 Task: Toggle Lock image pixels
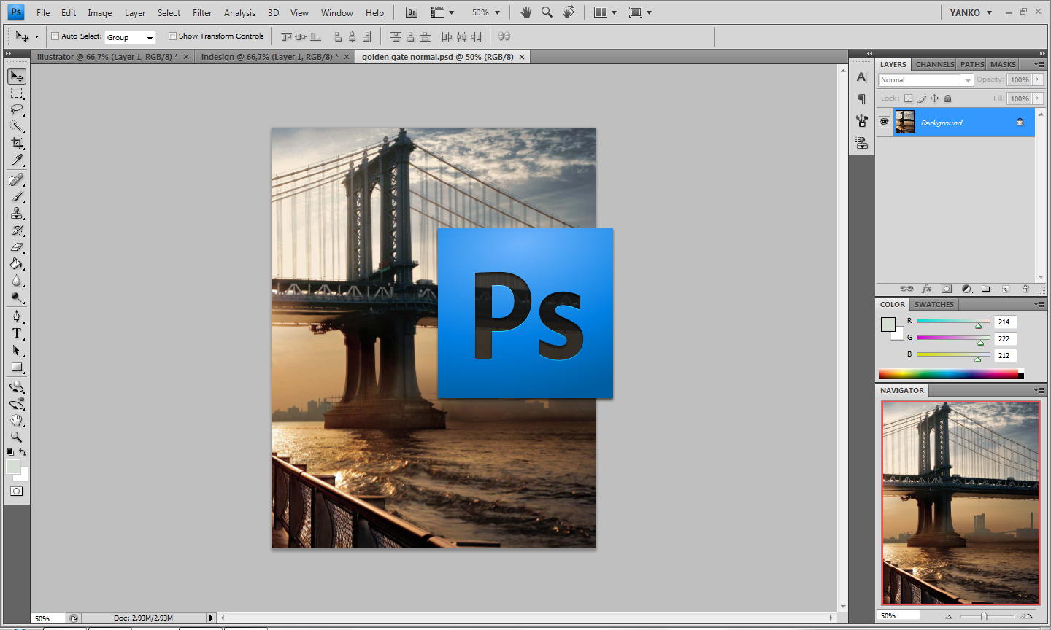(922, 98)
